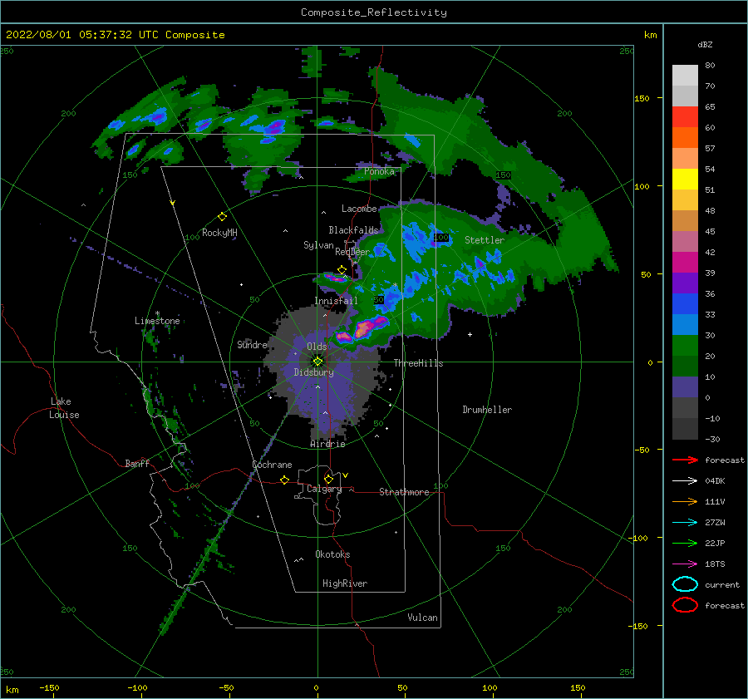Click the purple swatch below 39 dBZ
748x699 pixels.
[x=685, y=283]
